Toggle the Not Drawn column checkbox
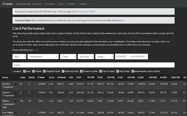The height and width of the screenshot is (116, 187). coord(117,71)
